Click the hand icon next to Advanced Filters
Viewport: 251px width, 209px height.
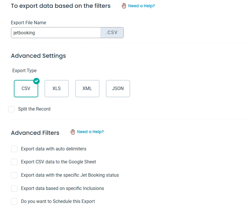pos(73,132)
